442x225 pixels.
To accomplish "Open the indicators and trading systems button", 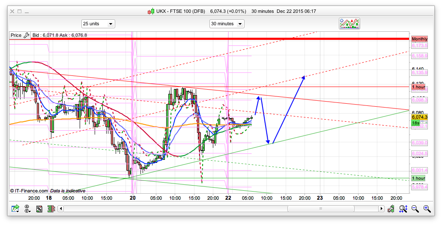I will [349, 24].
